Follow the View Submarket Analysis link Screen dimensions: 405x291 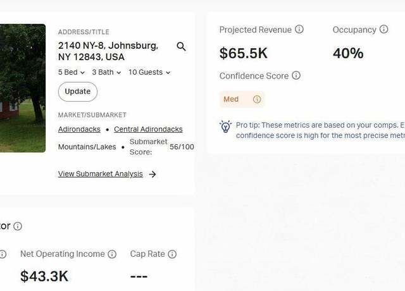pyautogui.click(x=101, y=174)
